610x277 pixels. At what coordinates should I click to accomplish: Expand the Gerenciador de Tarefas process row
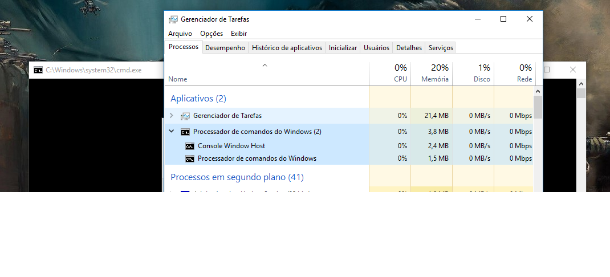[172, 116]
